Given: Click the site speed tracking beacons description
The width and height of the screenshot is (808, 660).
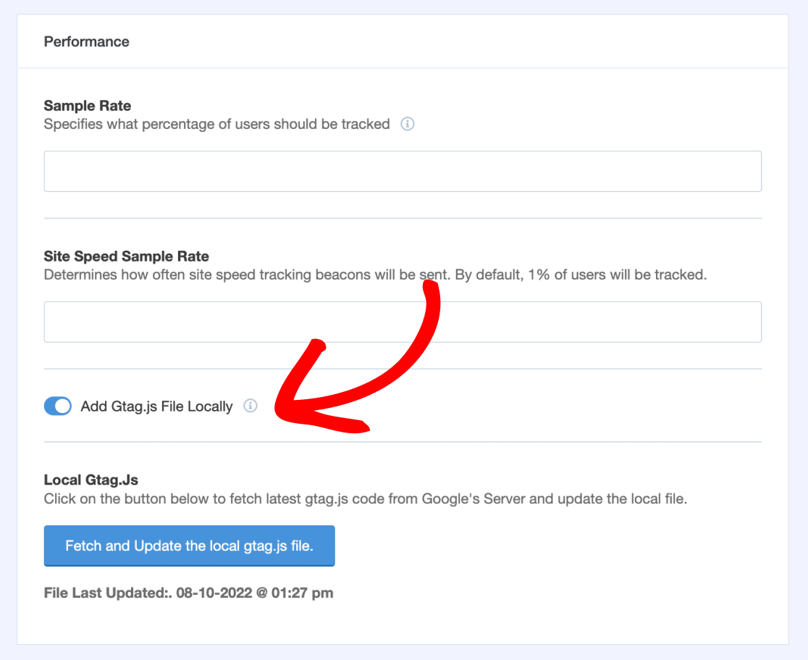Looking at the screenshot, I should (374, 275).
